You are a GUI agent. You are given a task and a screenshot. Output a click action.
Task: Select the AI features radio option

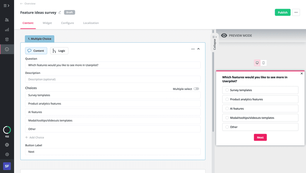(227, 109)
